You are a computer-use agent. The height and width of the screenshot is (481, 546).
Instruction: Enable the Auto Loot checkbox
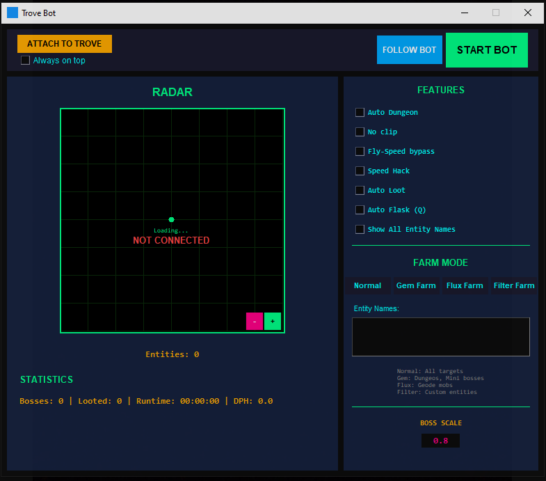pos(360,190)
